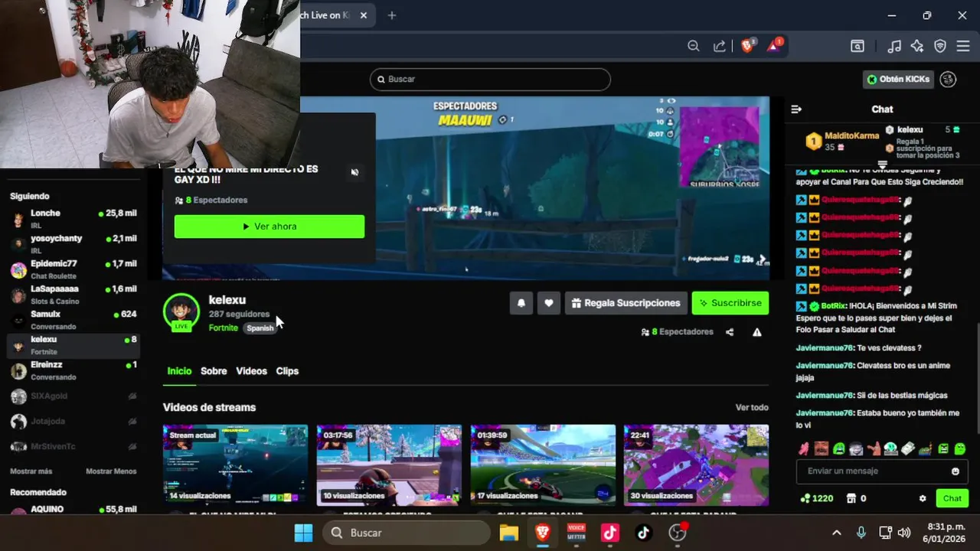Open the 22:41 stream video thumbnail

[696, 465]
